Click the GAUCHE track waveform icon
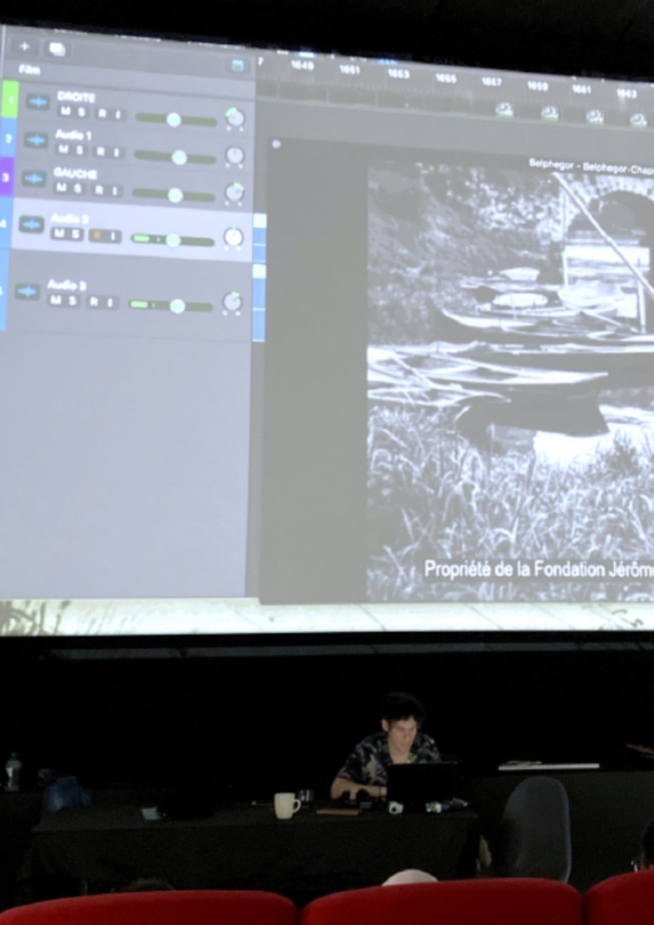Viewport: 654px width, 925px height. [34, 178]
